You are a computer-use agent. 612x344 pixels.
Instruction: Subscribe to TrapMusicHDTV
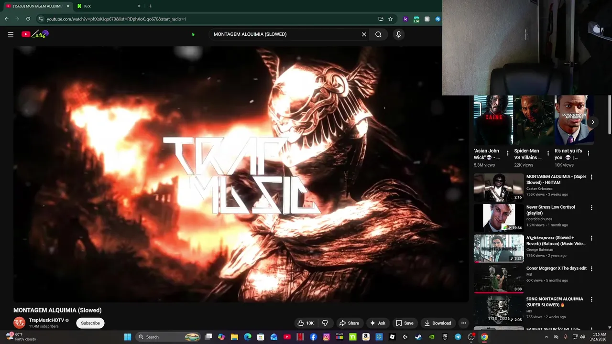pyautogui.click(x=90, y=323)
